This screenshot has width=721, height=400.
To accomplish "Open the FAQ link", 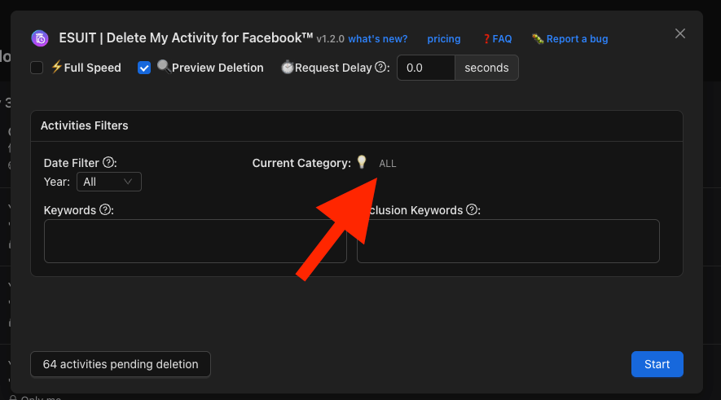I will click(x=497, y=39).
